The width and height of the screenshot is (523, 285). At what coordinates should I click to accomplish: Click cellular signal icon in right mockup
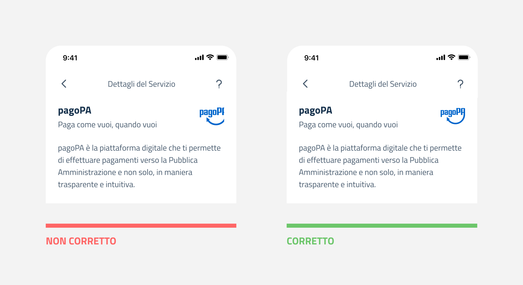point(441,58)
